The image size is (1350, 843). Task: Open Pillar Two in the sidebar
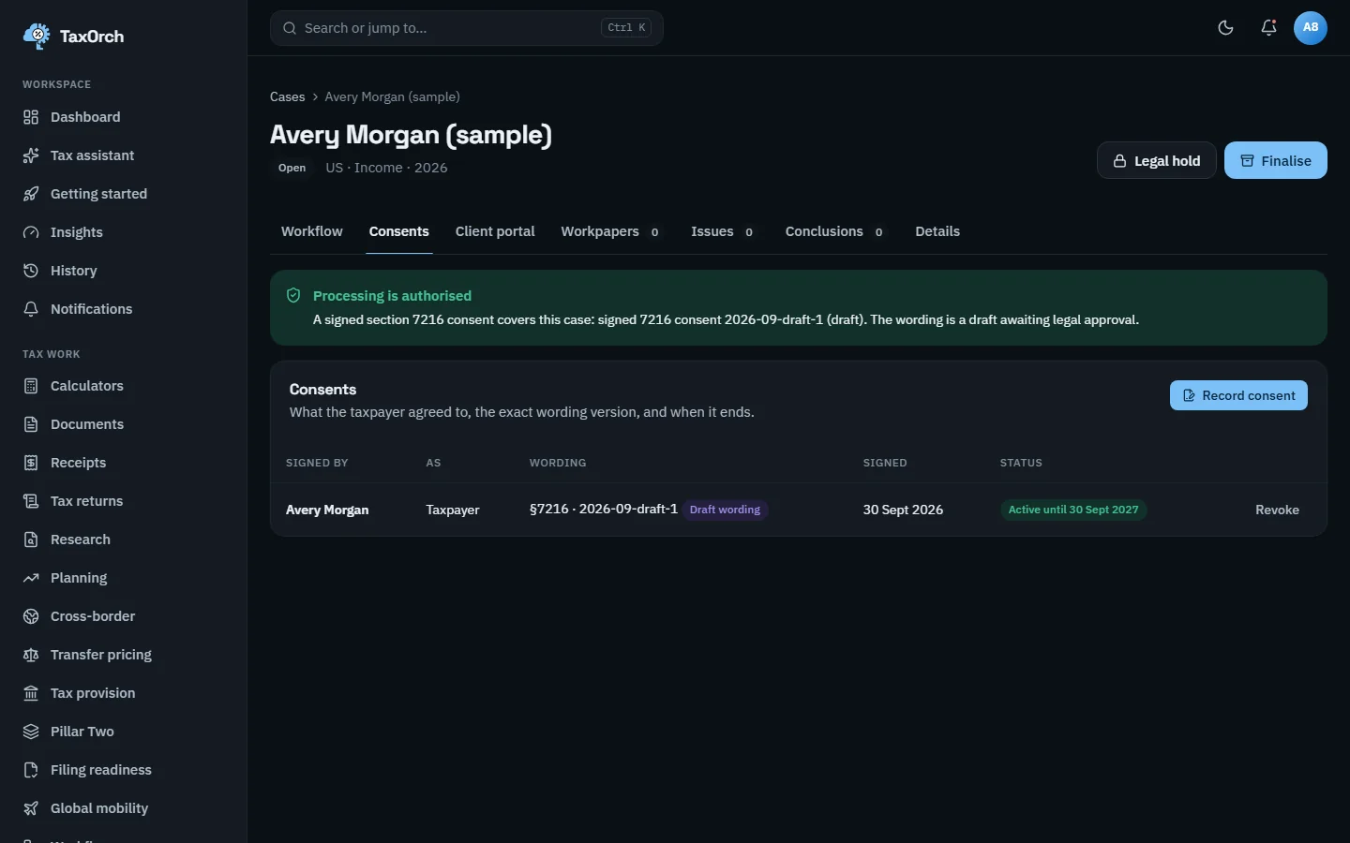tap(124, 732)
